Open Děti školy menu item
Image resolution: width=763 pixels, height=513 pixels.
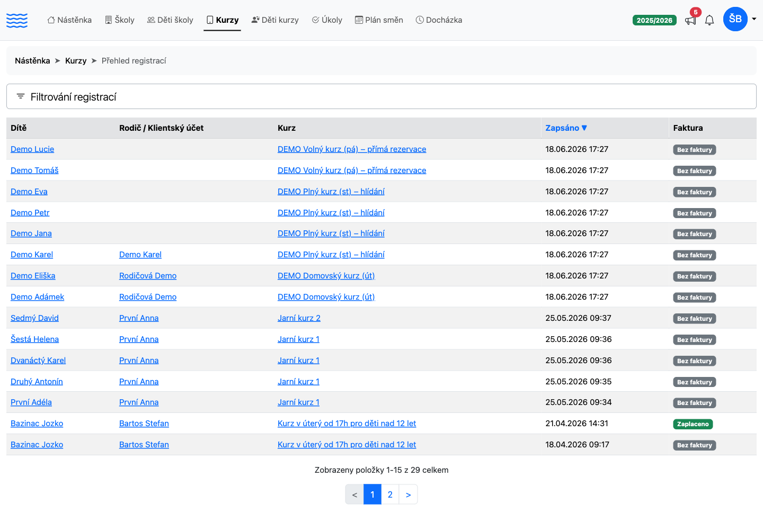pos(170,20)
